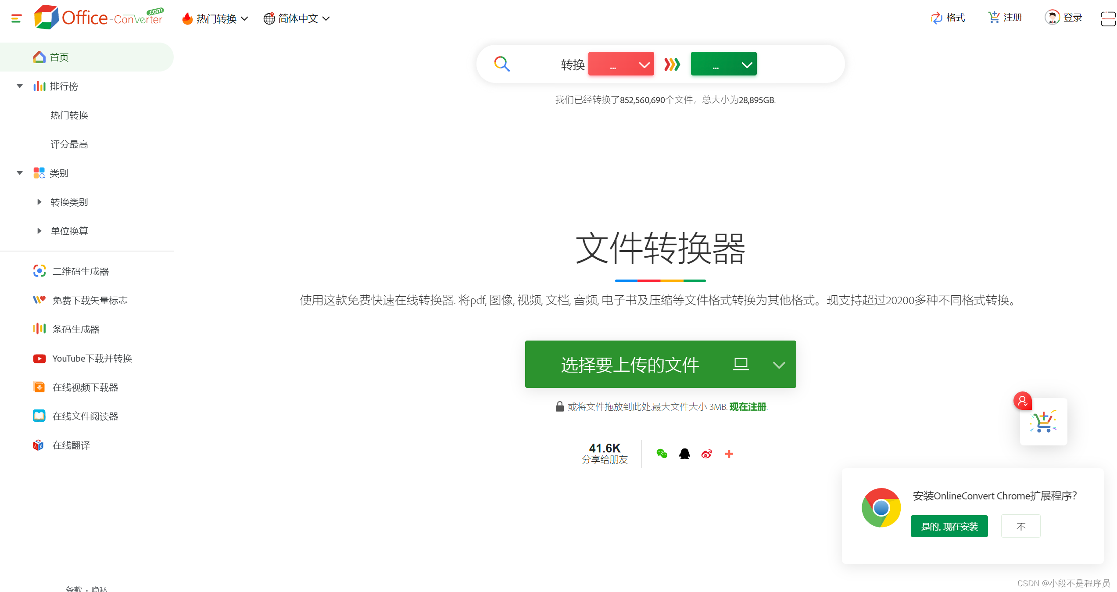Click the Office Converter logo
This screenshot has height=592, width=1117.
point(99,18)
